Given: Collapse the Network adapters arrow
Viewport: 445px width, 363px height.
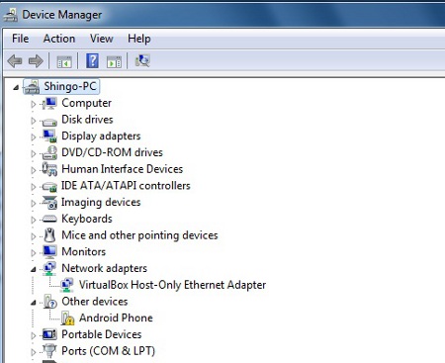Looking at the screenshot, I should pyautogui.click(x=34, y=270).
